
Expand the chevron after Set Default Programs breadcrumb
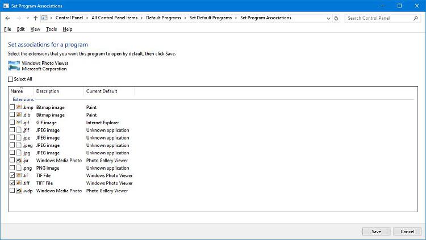[x=236, y=18]
